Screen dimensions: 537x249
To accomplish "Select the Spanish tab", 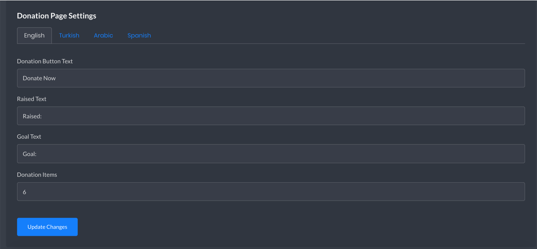I will 139,35.
